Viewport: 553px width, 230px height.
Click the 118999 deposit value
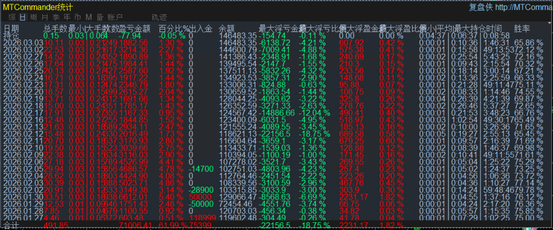click(202, 217)
